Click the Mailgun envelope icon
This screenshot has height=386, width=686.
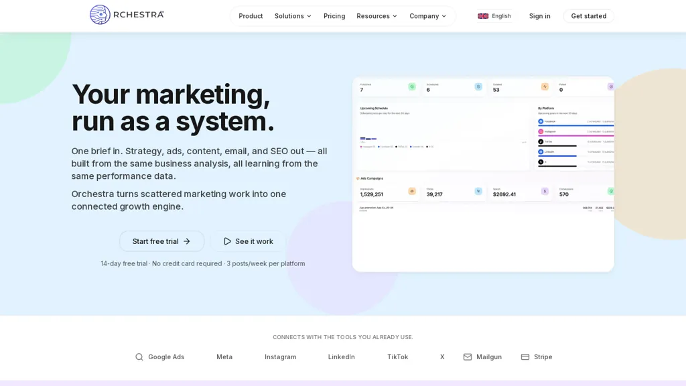[467, 357]
